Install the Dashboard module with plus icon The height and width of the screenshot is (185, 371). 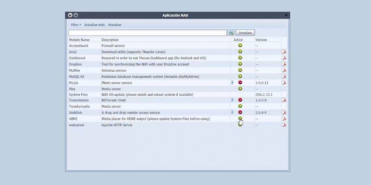[x=240, y=57]
